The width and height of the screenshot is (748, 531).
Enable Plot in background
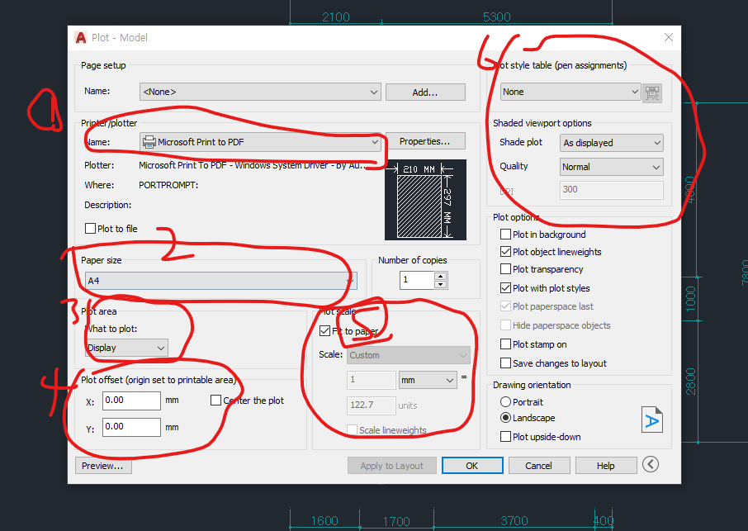pos(505,235)
